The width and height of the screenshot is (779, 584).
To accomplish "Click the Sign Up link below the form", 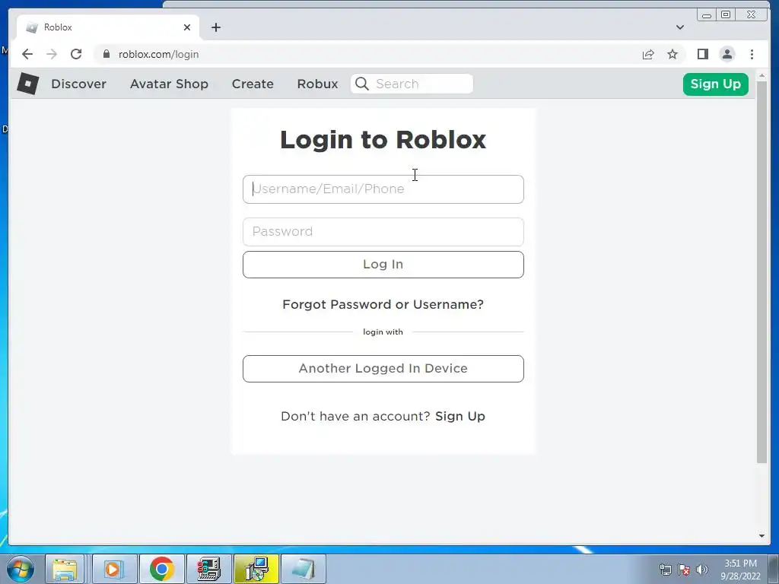I will click(460, 416).
